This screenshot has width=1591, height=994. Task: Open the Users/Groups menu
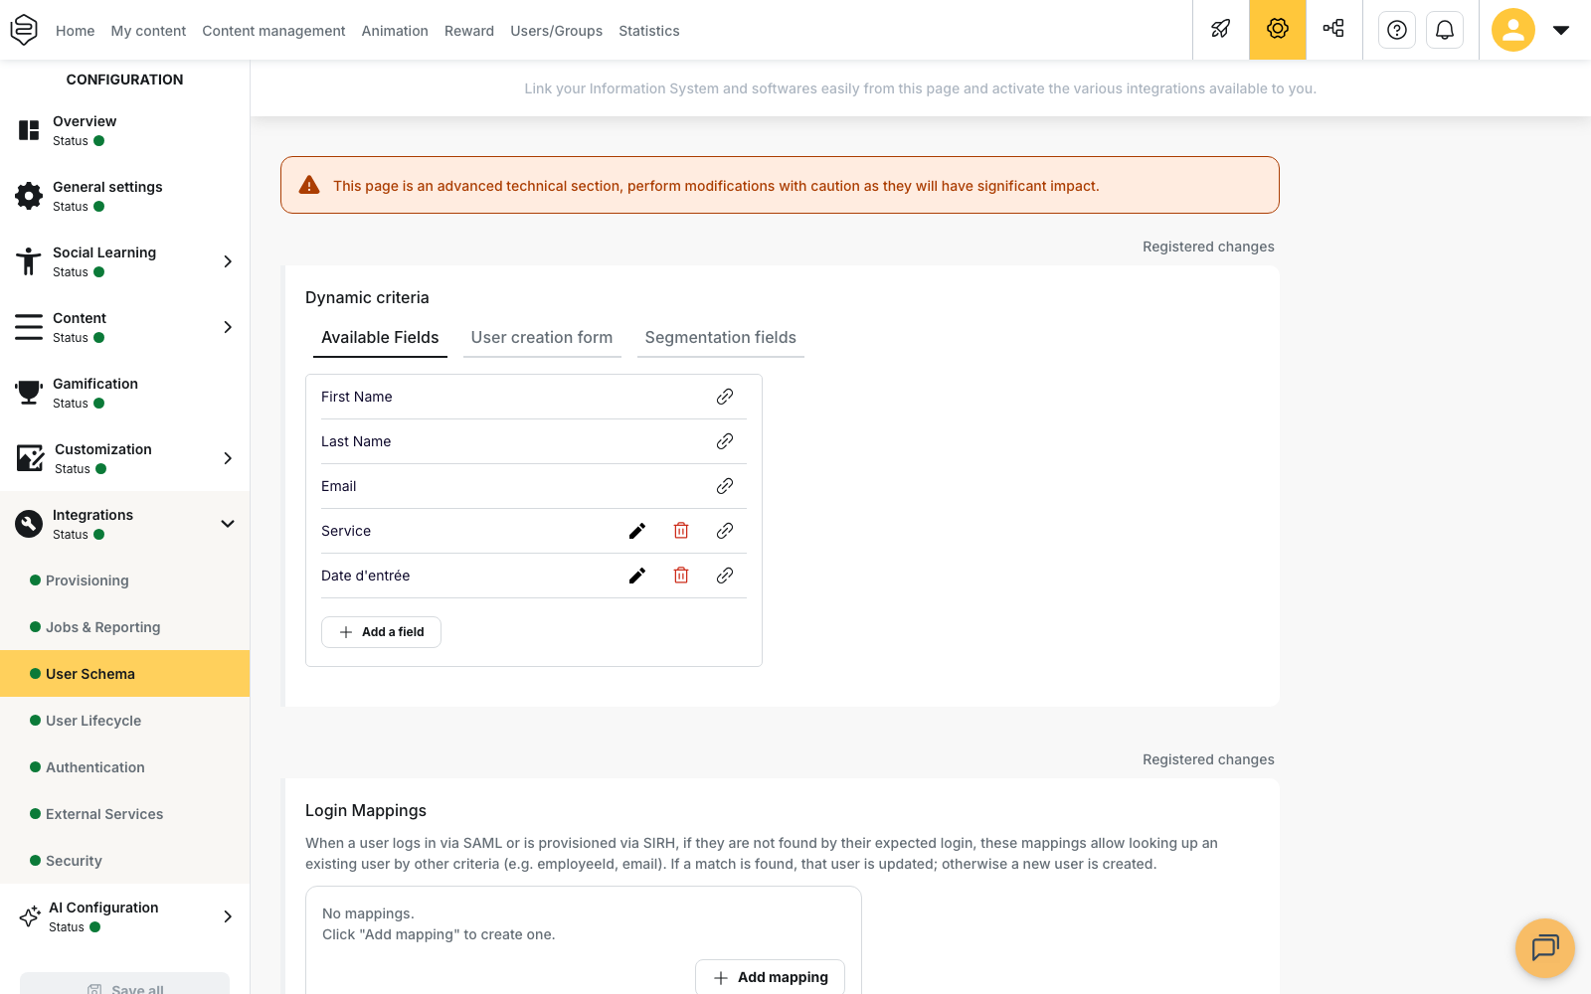coord(557,31)
